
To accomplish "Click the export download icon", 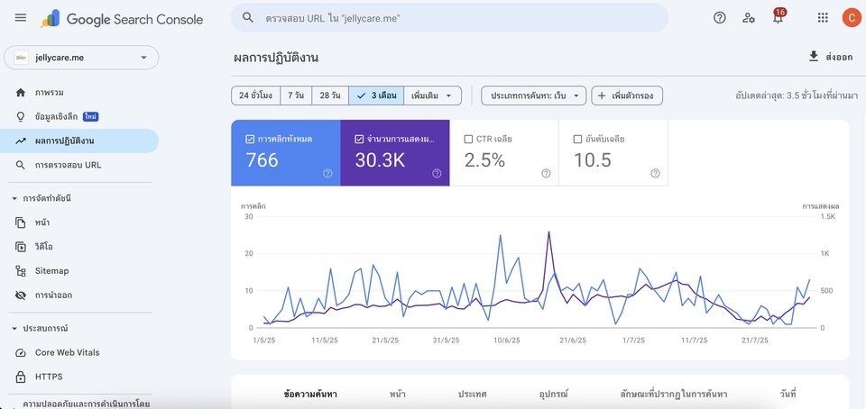I will point(814,57).
